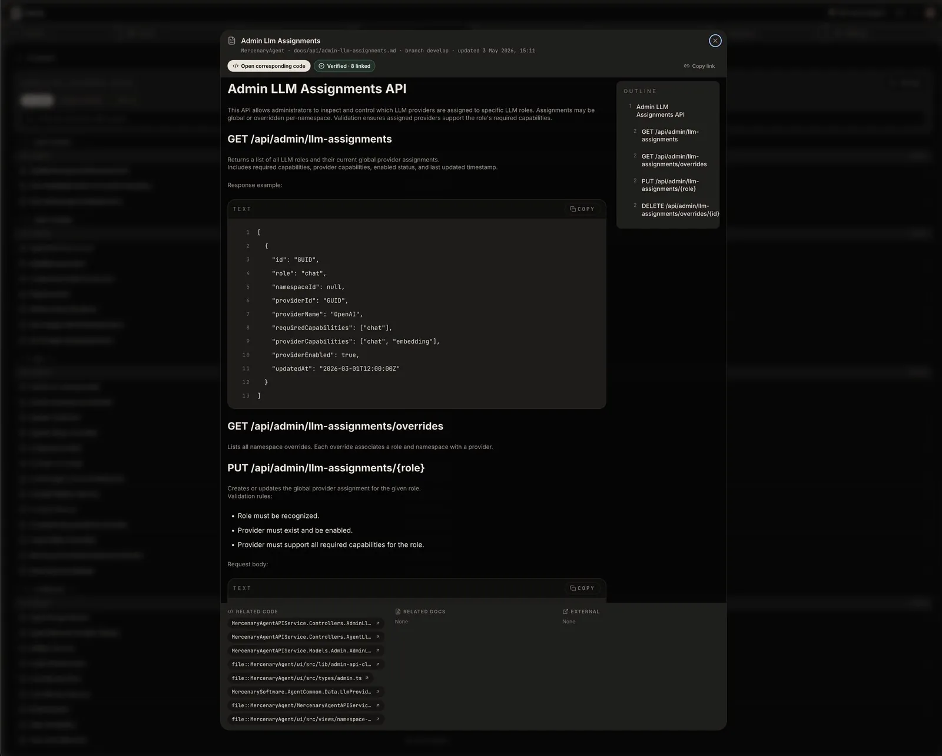Open arrow icon on ui/src/lib/admin-api-cl… chip
The image size is (942, 756).
point(378,664)
